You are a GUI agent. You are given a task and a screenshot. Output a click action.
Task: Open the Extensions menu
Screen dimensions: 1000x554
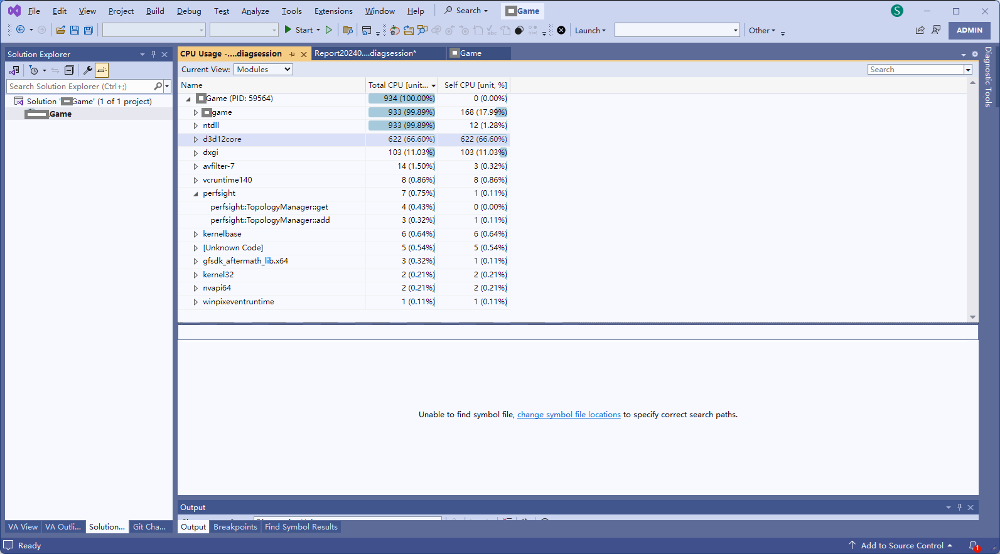[333, 11]
